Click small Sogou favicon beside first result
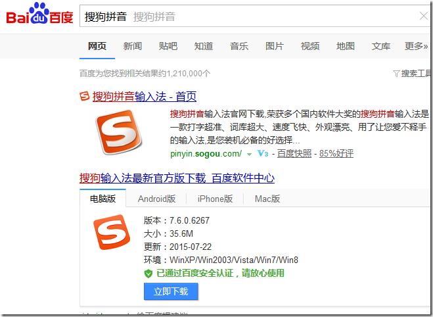The width and height of the screenshot is (433, 317). click(85, 96)
